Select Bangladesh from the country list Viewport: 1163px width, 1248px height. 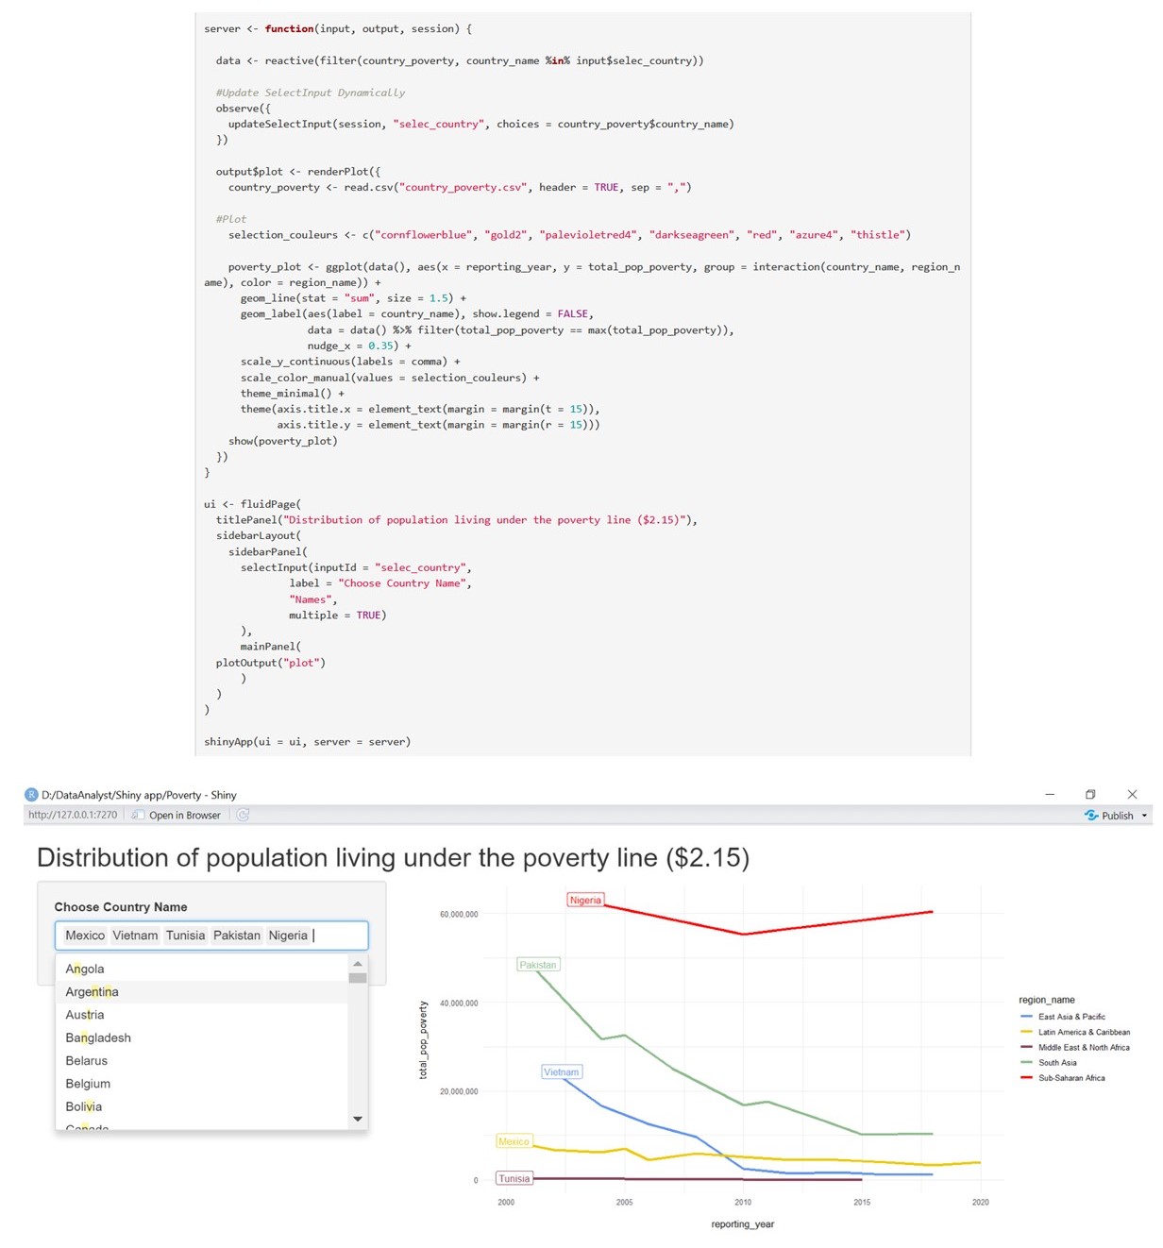pyautogui.click(x=98, y=1037)
